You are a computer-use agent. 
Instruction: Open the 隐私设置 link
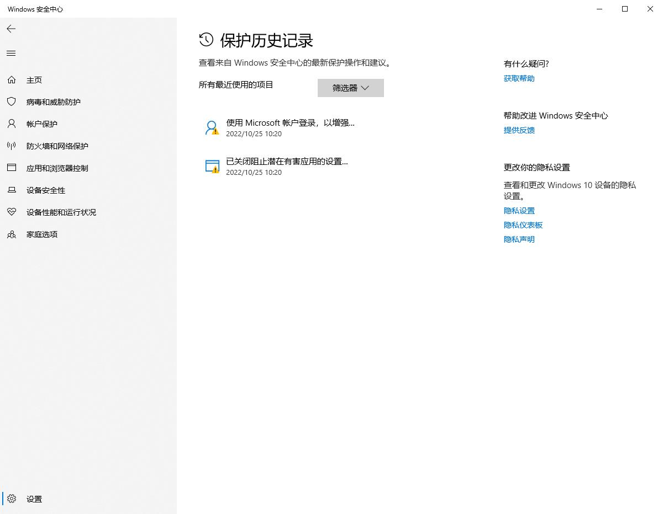(x=519, y=211)
